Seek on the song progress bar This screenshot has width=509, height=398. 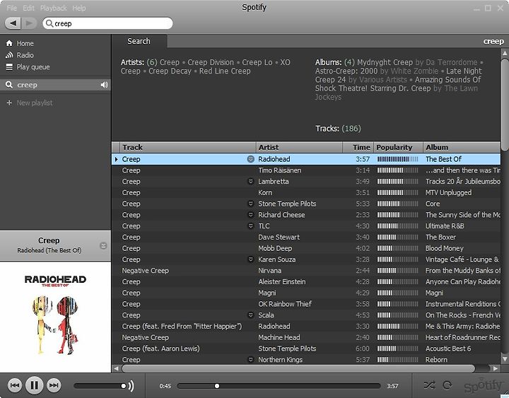click(x=279, y=386)
